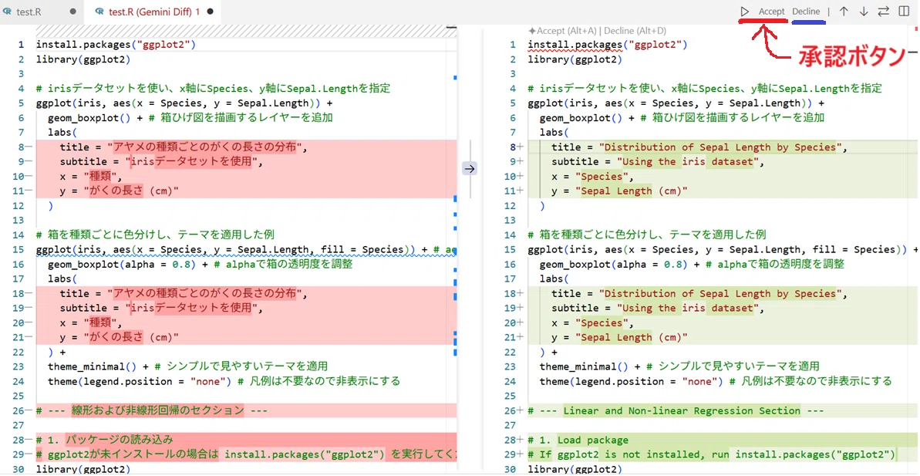Click y = "がくの長さ (cm)" on line 11, left pane
This screenshot has height=476, width=920.
pos(119,191)
